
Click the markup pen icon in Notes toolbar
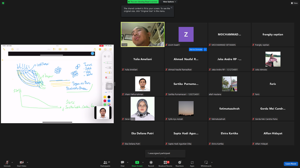(x=100, y=49)
